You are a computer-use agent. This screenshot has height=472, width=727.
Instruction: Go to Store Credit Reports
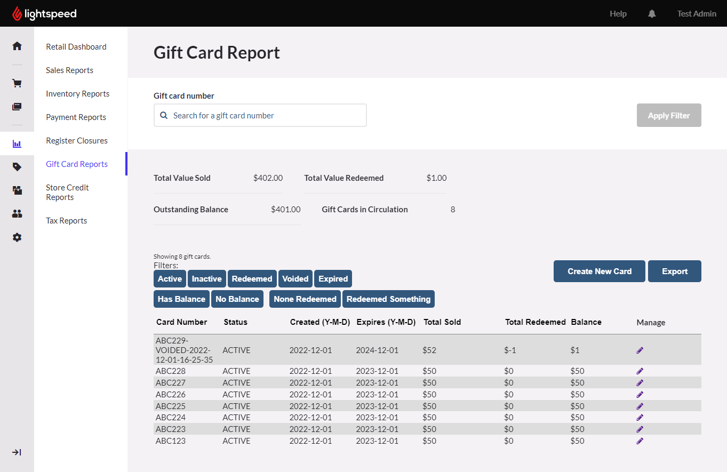pyautogui.click(x=67, y=193)
